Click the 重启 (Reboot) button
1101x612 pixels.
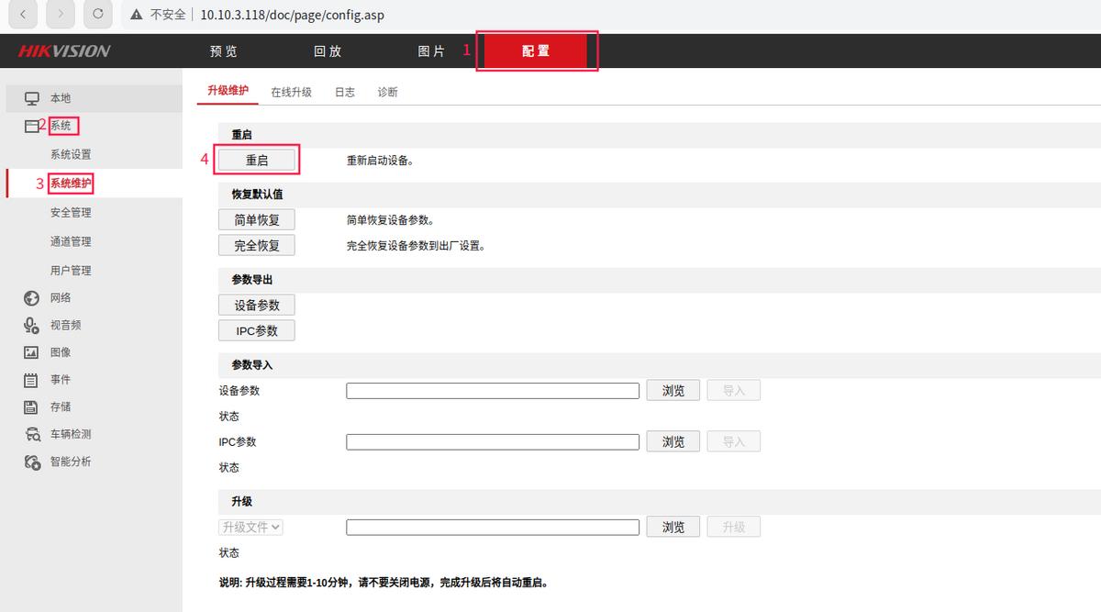(x=256, y=158)
